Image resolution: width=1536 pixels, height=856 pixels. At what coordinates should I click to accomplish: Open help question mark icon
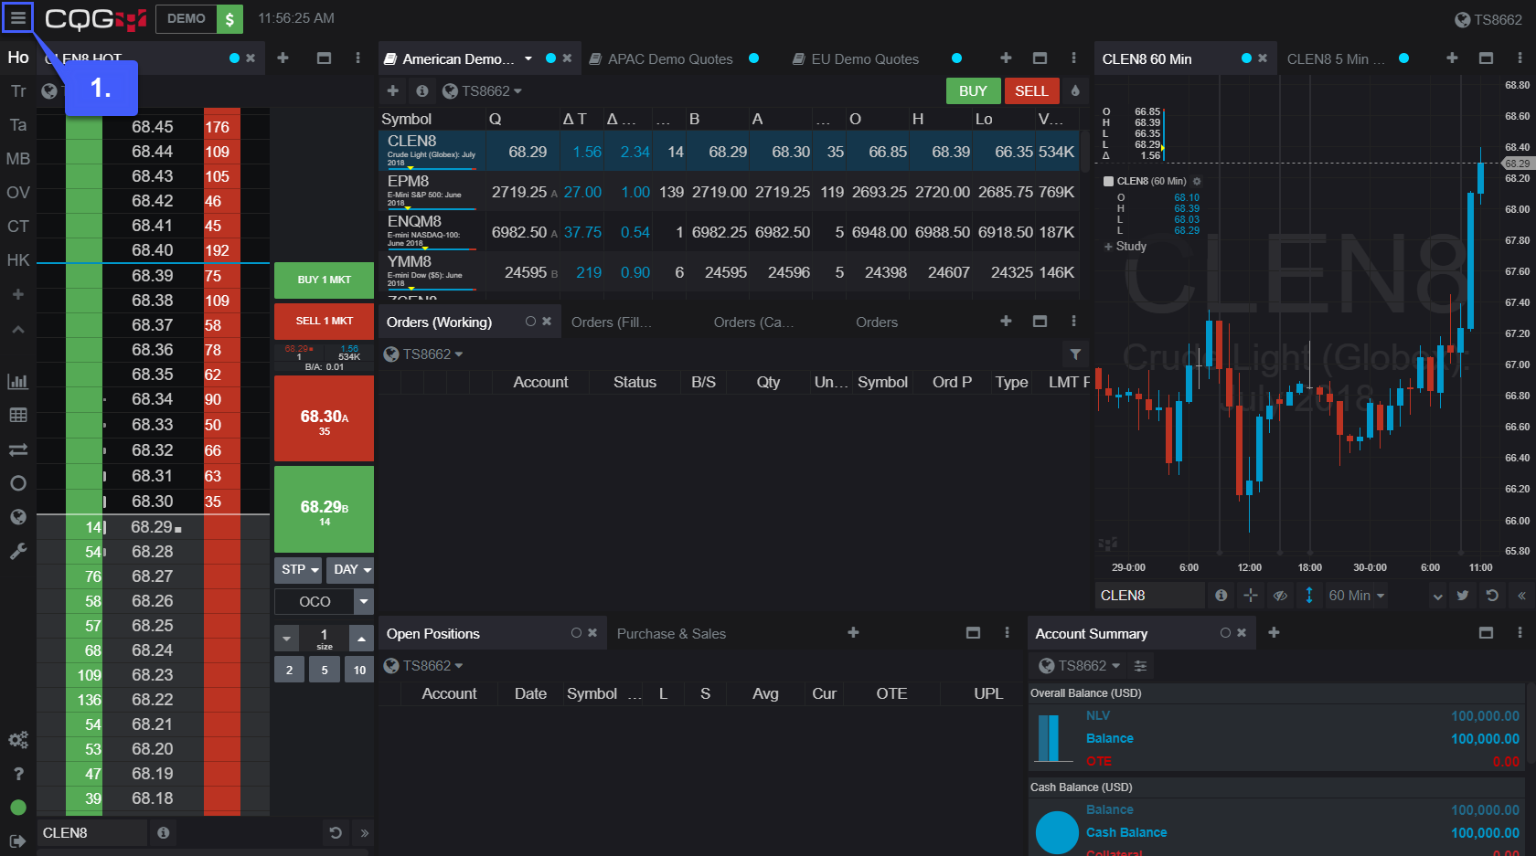(18, 774)
